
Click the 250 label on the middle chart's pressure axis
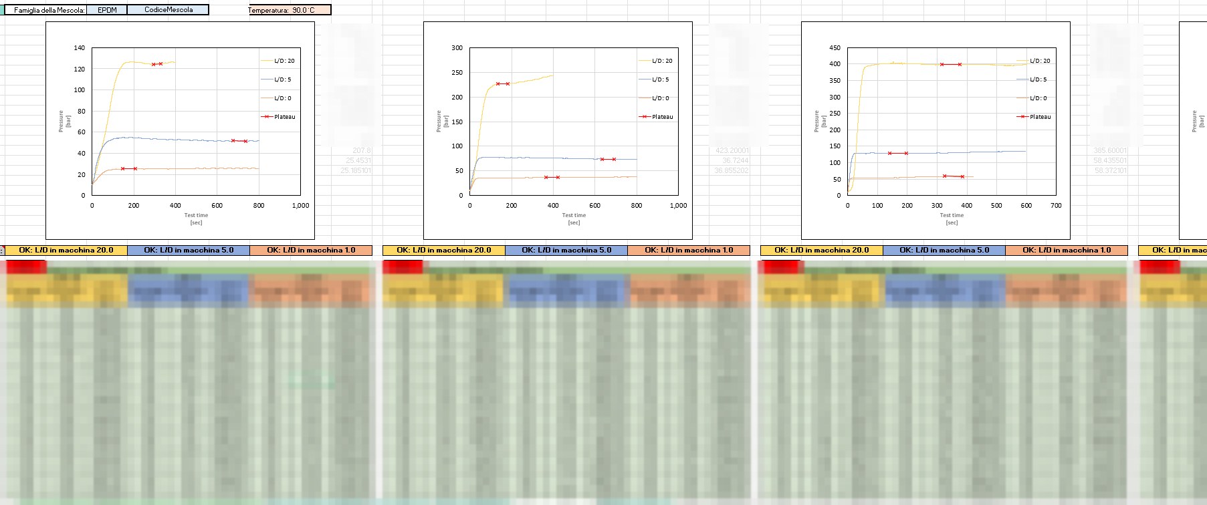(x=457, y=73)
